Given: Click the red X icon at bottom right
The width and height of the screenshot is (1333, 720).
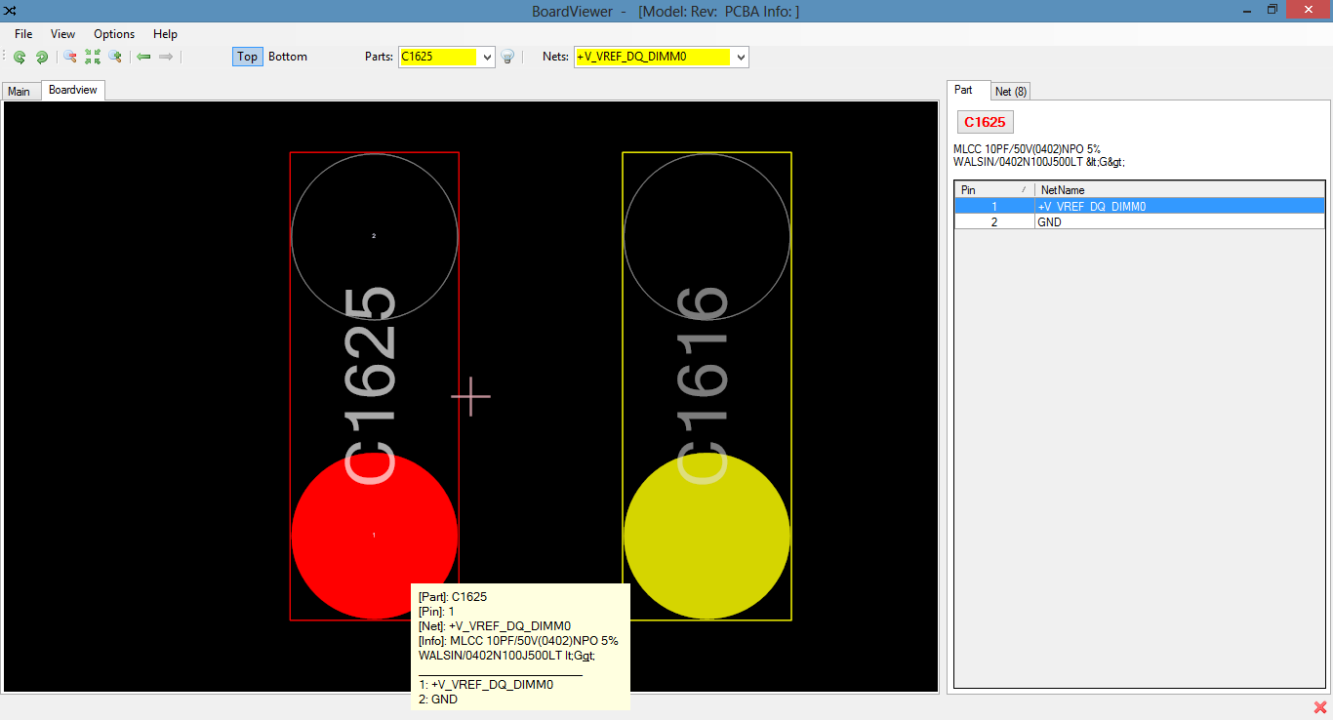Looking at the screenshot, I should pos(1320,707).
